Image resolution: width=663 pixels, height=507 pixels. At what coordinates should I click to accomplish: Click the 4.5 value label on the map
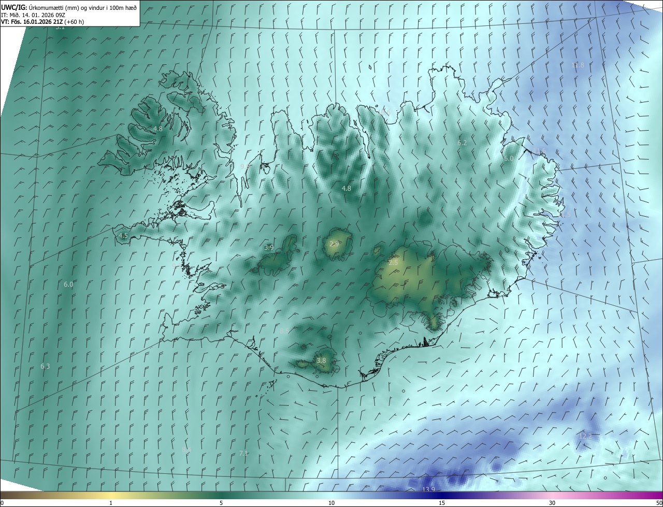point(123,236)
